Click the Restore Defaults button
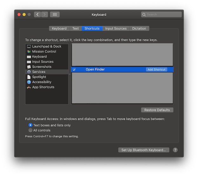Image resolution: width=198 pixels, height=176 pixels. pyautogui.click(x=157, y=110)
